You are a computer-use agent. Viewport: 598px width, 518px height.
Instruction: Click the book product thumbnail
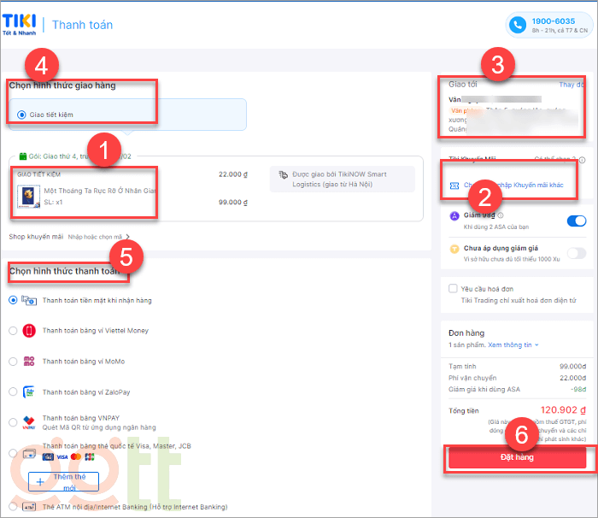(x=26, y=197)
